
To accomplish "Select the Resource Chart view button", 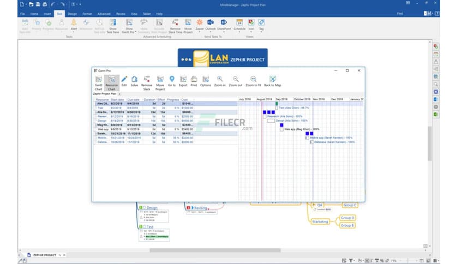I will coord(112,83).
